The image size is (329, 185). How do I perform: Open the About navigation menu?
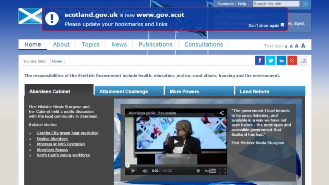click(x=61, y=45)
